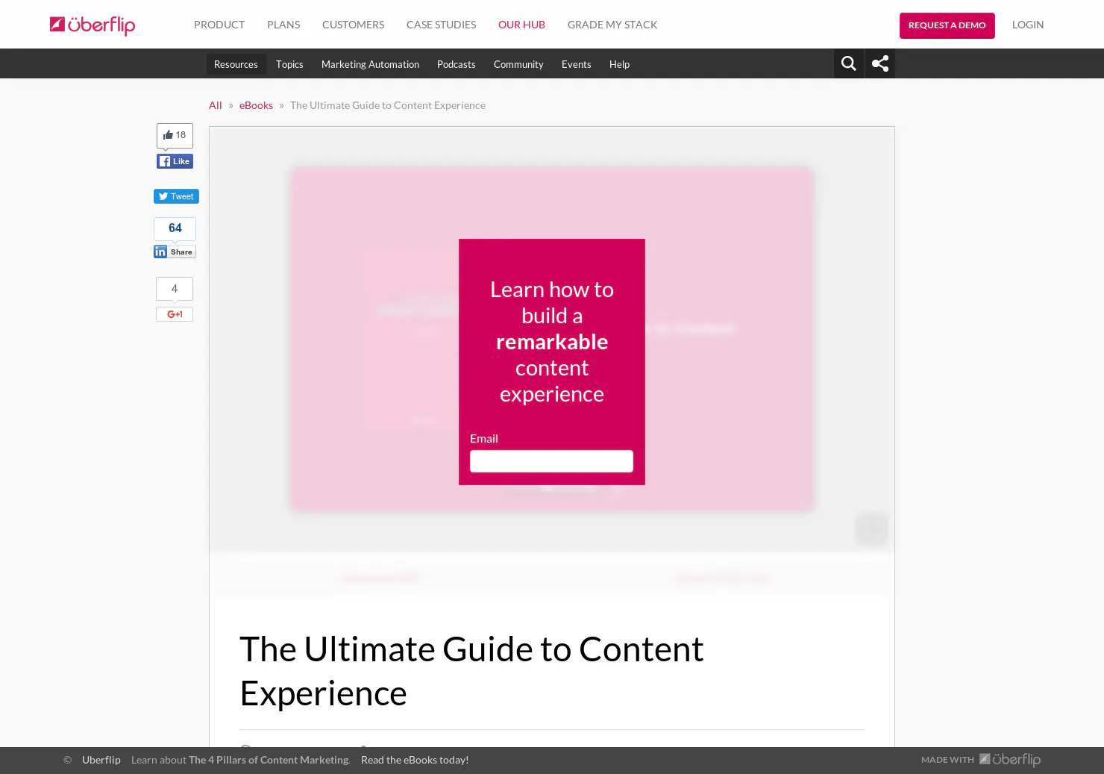Open the Events section

click(x=577, y=64)
